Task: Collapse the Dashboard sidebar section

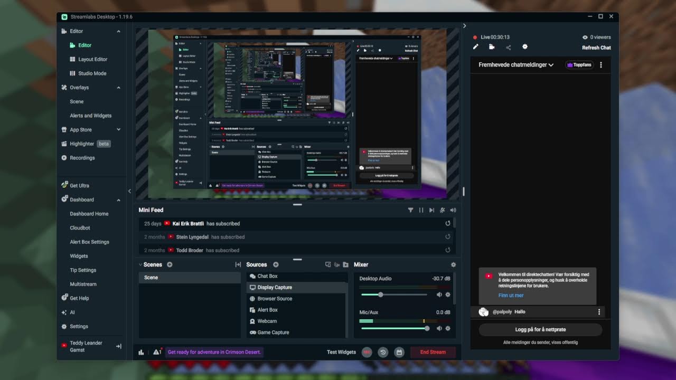Action: pyautogui.click(x=118, y=200)
